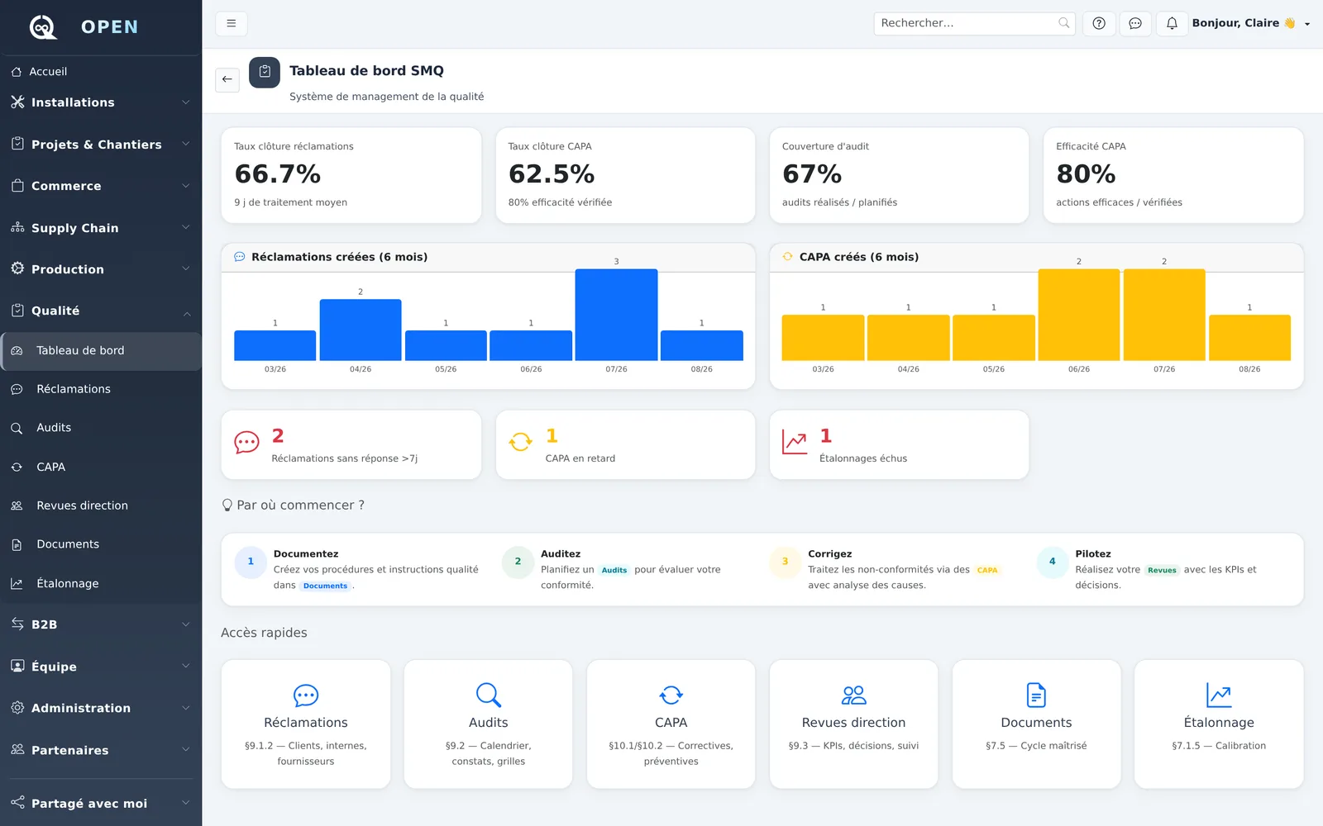Expand the B2B section chevron

186,624
